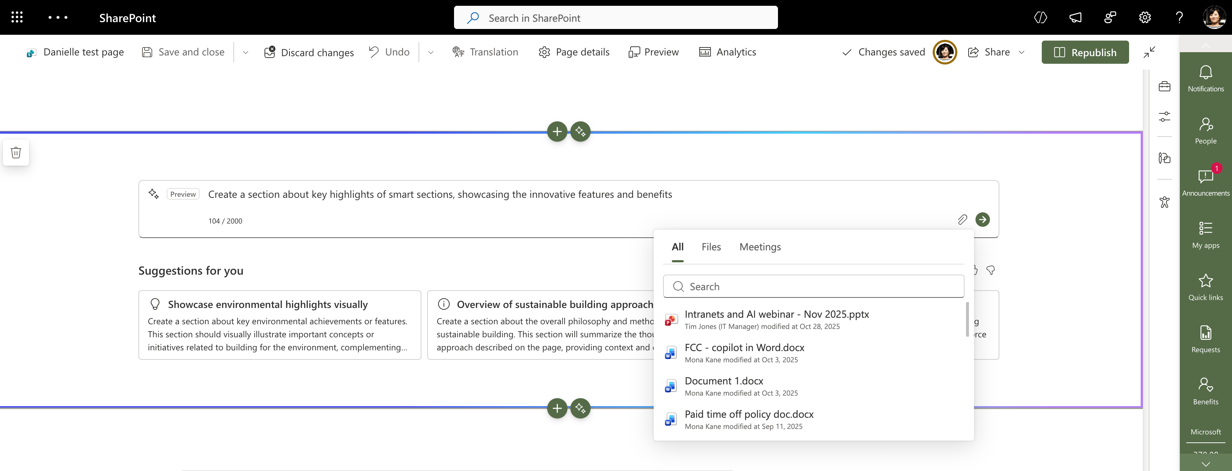This screenshot has width=1232, height=471.
Task: Switch to the Files tab
Action: (x=711, y=247)
